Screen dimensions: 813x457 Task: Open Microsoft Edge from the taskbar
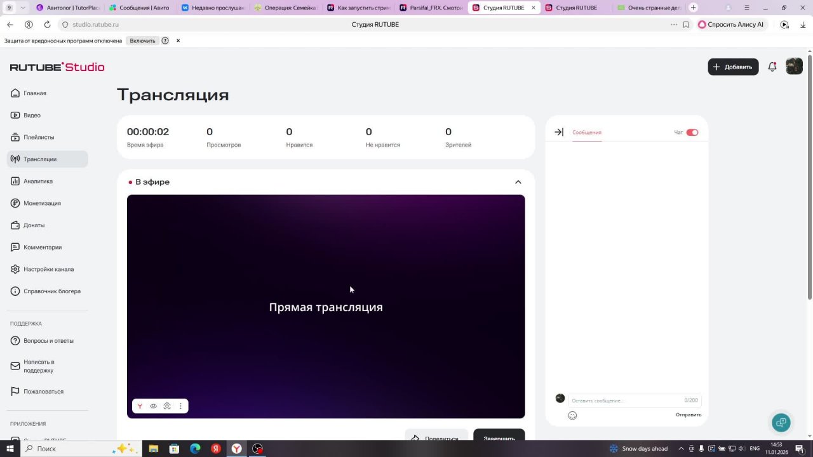pos(195,449)
